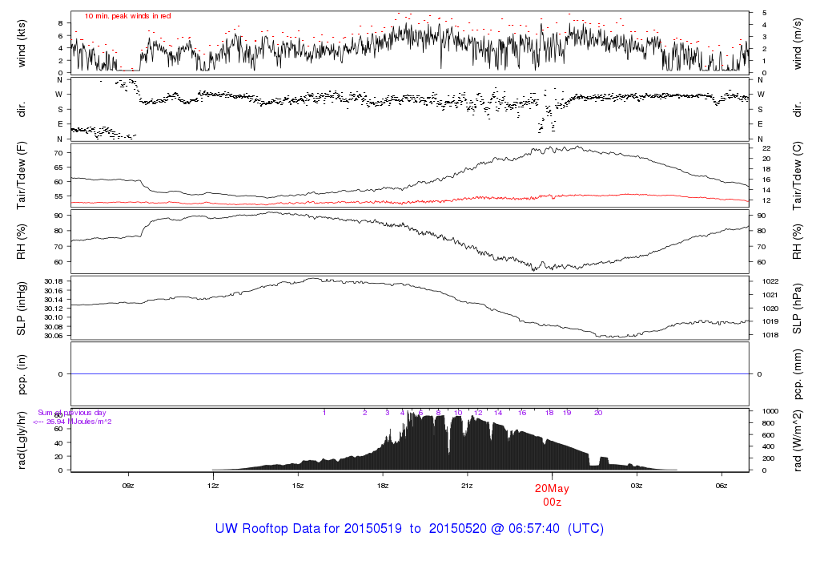
Task: Click the 18z time axis tick label
Action: (382, 486)
